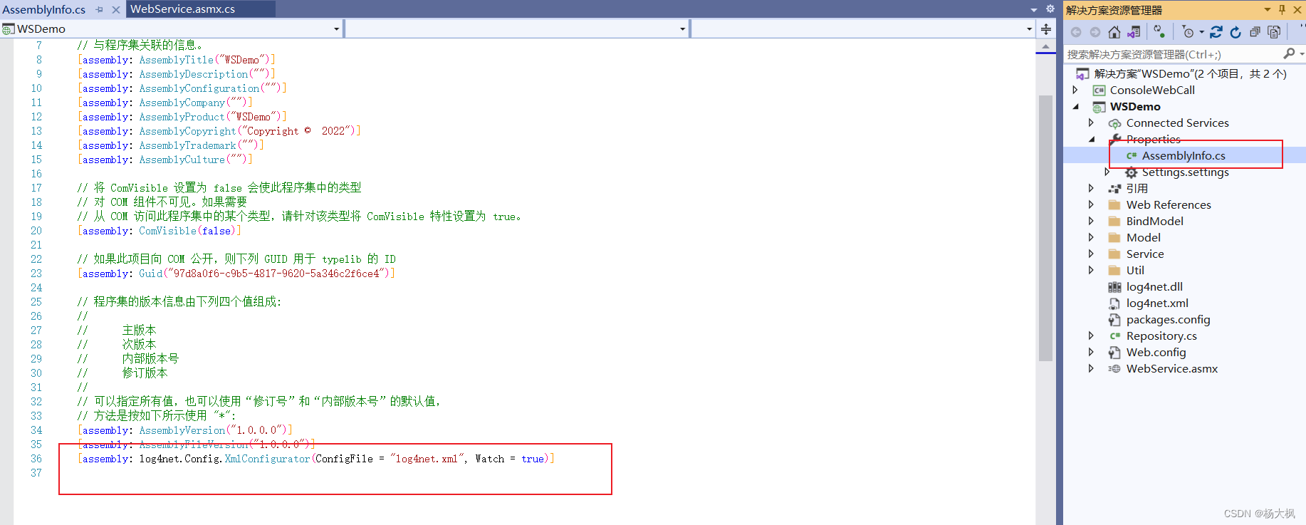The height and width of the screenshot is (525, 1306).
Task: Click the magnifier search icon in Solution Explorer
Action: (x=1289, y=53)
